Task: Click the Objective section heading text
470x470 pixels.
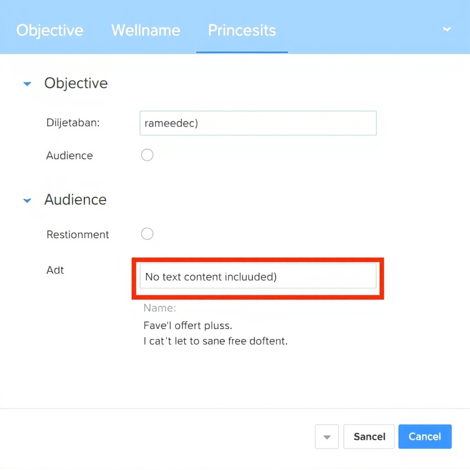Action: [76, 83]
